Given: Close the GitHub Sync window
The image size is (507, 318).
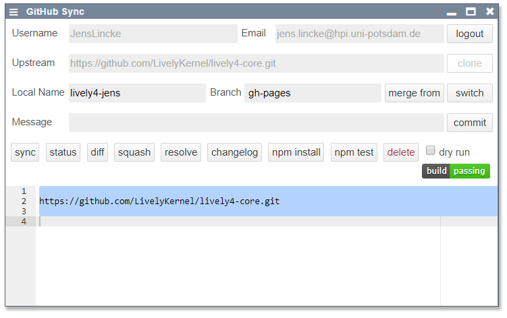Looking at the screenshot, I should tap(489, 11).
